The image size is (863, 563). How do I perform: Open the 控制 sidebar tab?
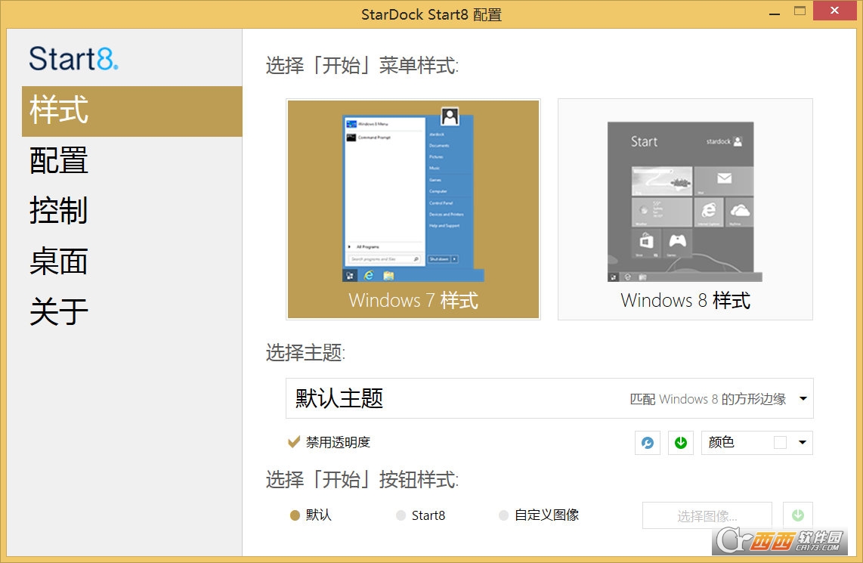(x=58, y=210)
